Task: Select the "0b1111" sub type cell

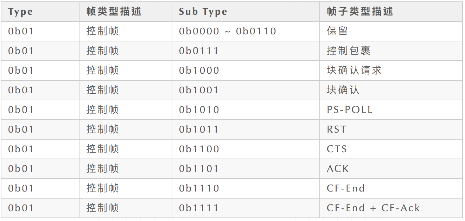Action: coord(199,208)
